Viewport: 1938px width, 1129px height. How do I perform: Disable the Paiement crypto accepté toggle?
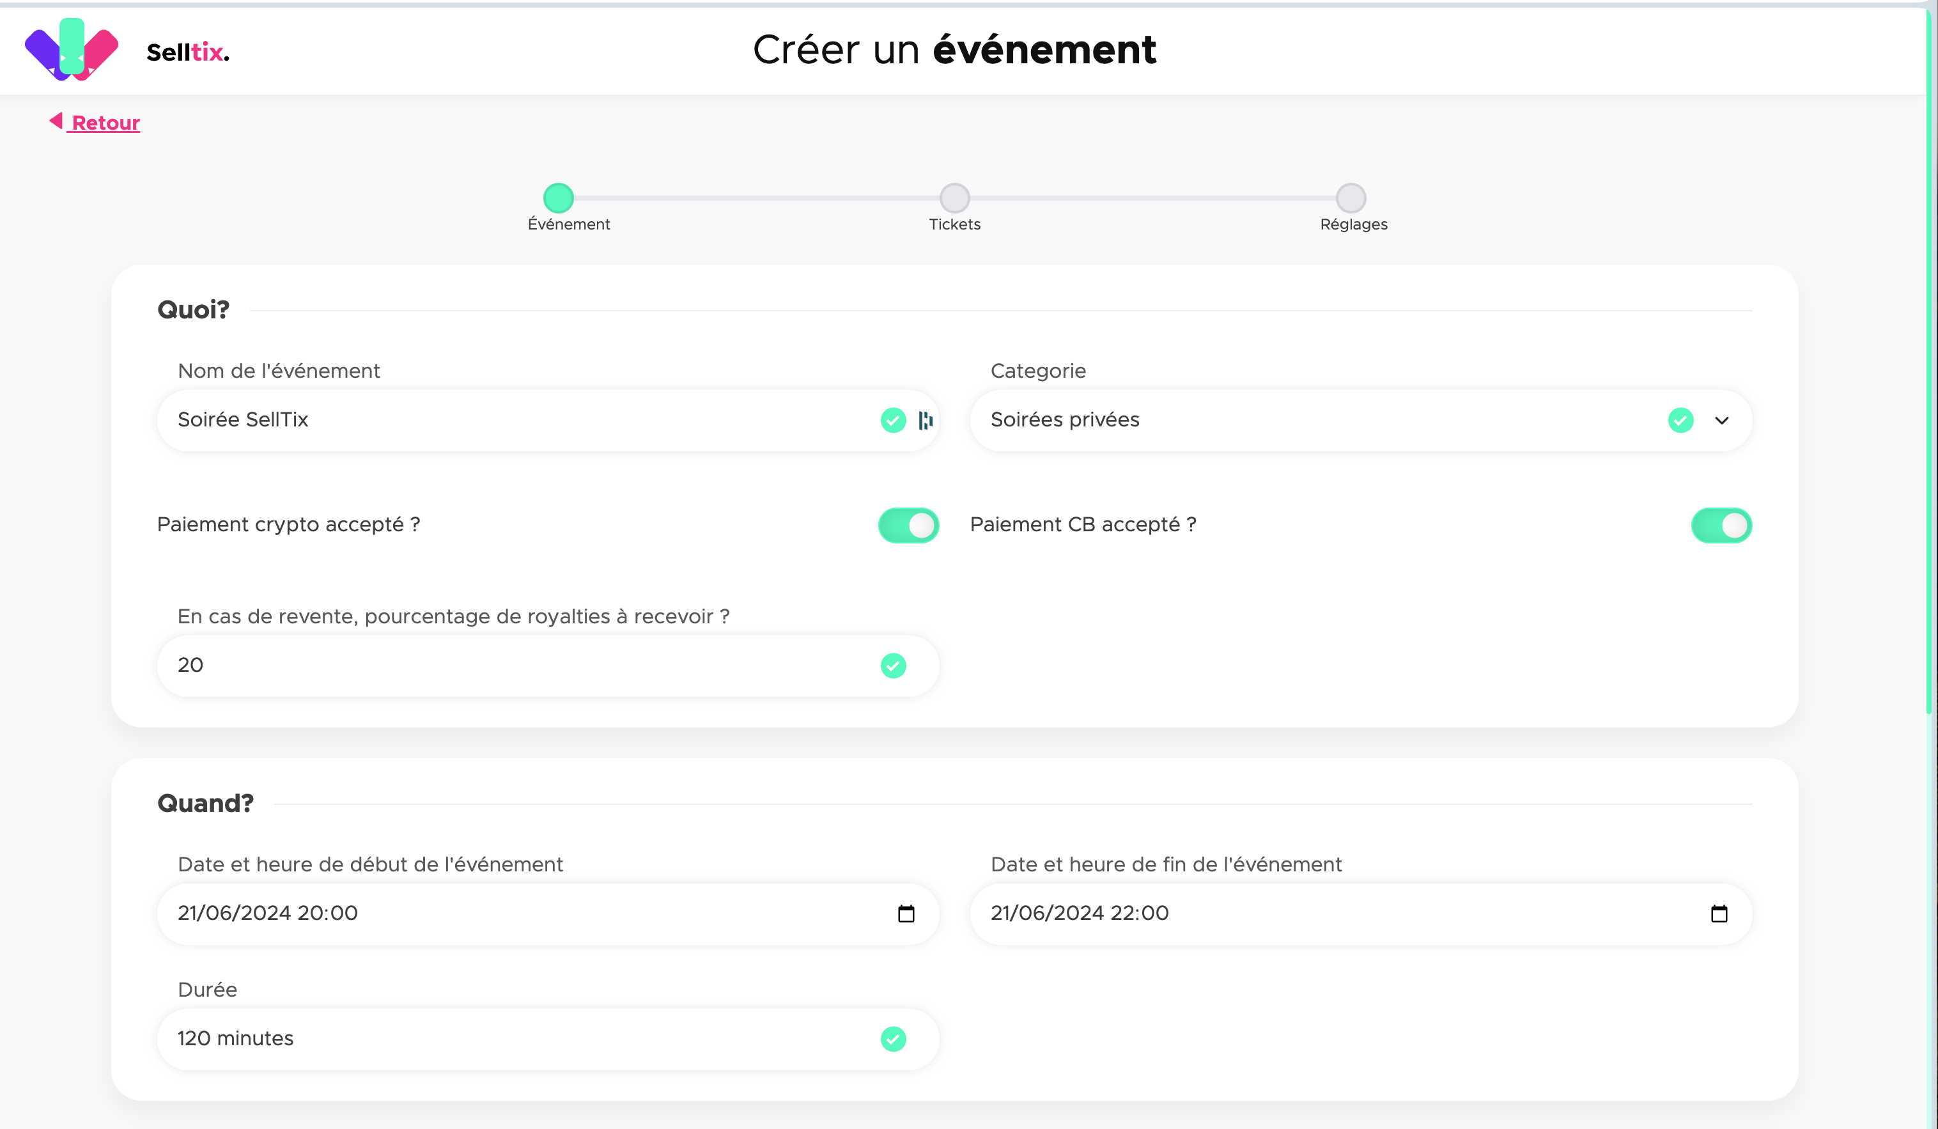pos(908,526)
